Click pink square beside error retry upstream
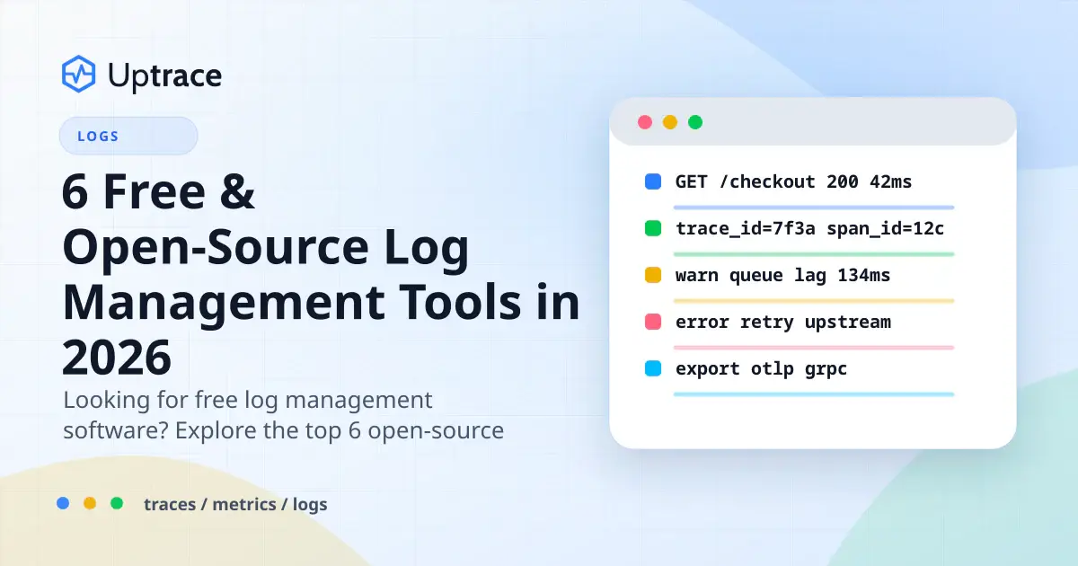1078x566 pixels. (x=653, y=322)
